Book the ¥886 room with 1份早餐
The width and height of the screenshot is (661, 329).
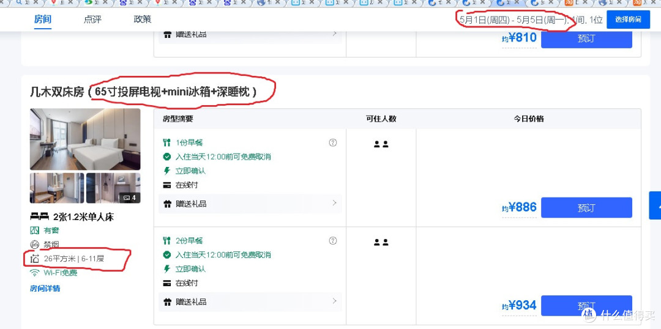586,208
